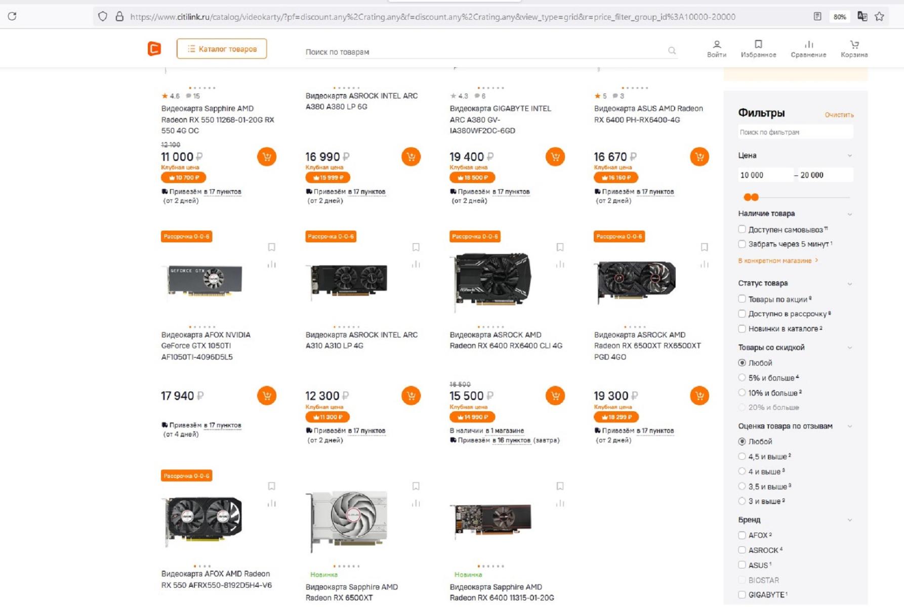Add ASROCK ARC A310 to comparison
Screen dimensions: 904x607
[x=416, y=264]
